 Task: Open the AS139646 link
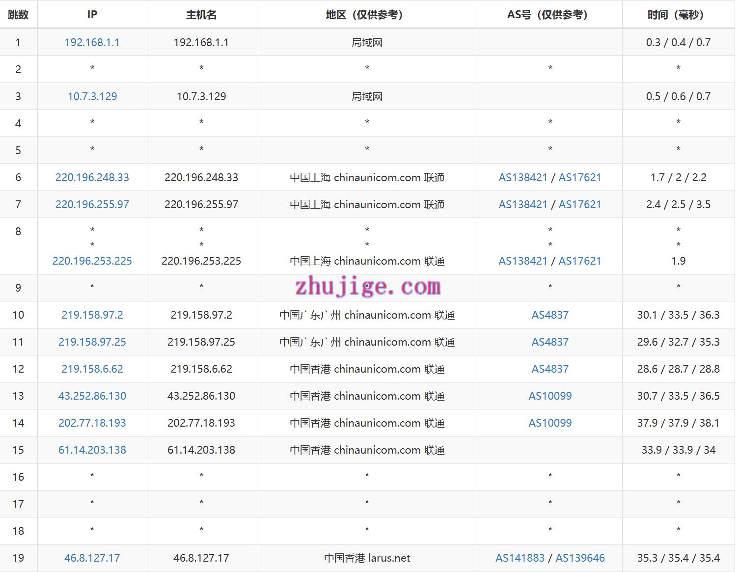click(580, 558)
